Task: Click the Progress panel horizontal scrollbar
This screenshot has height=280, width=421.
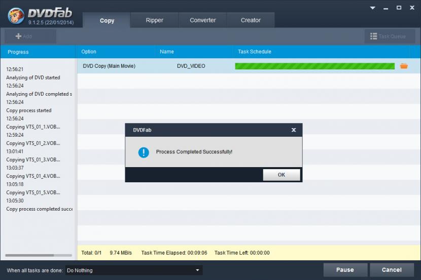Action: (39, 255)
